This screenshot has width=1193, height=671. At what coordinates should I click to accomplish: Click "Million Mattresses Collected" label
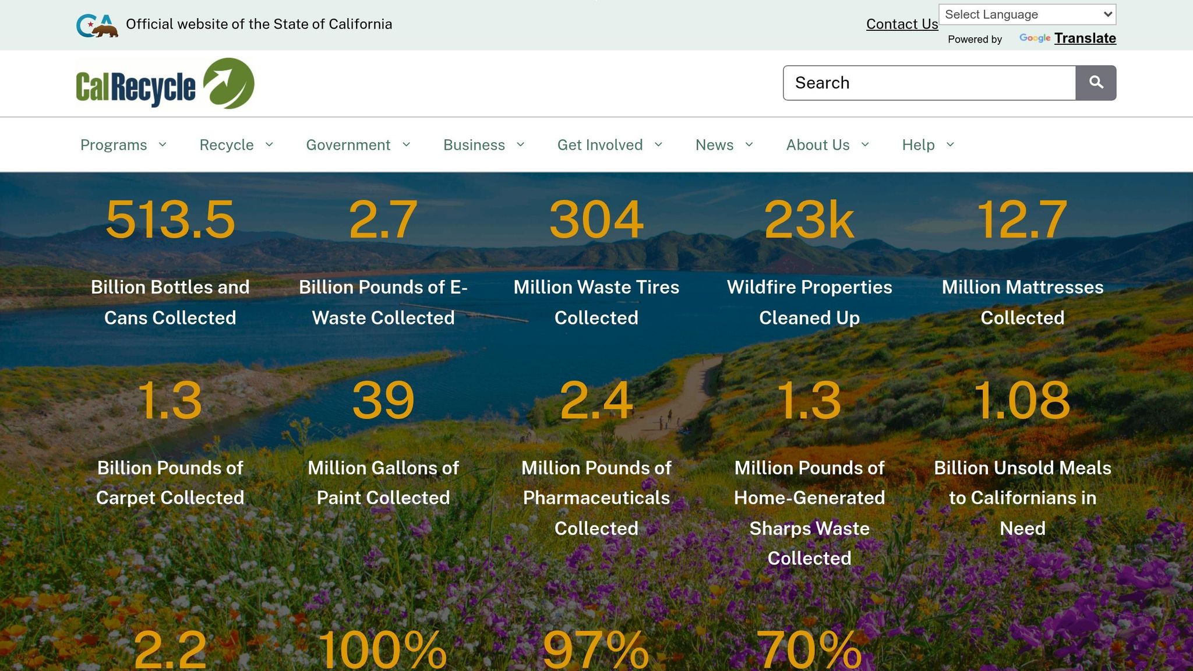[1023, 302]
